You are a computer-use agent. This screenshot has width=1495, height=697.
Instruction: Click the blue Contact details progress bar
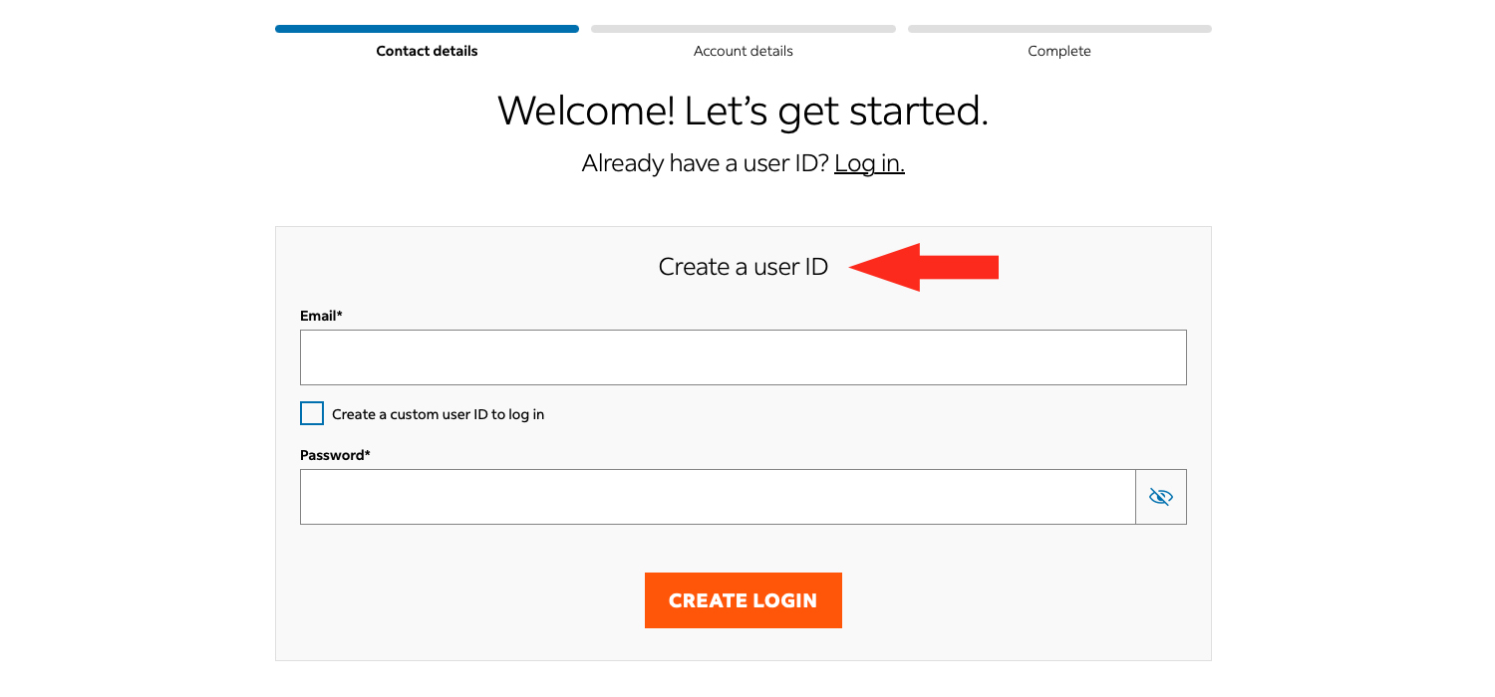[427, 29]
